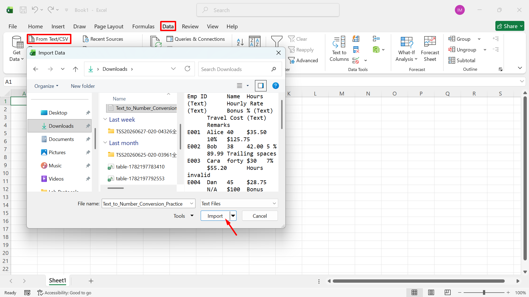Switch to Page Layout view in status bar
The width and height of the screenshot is (529, 297).
(x=431, y=292)
